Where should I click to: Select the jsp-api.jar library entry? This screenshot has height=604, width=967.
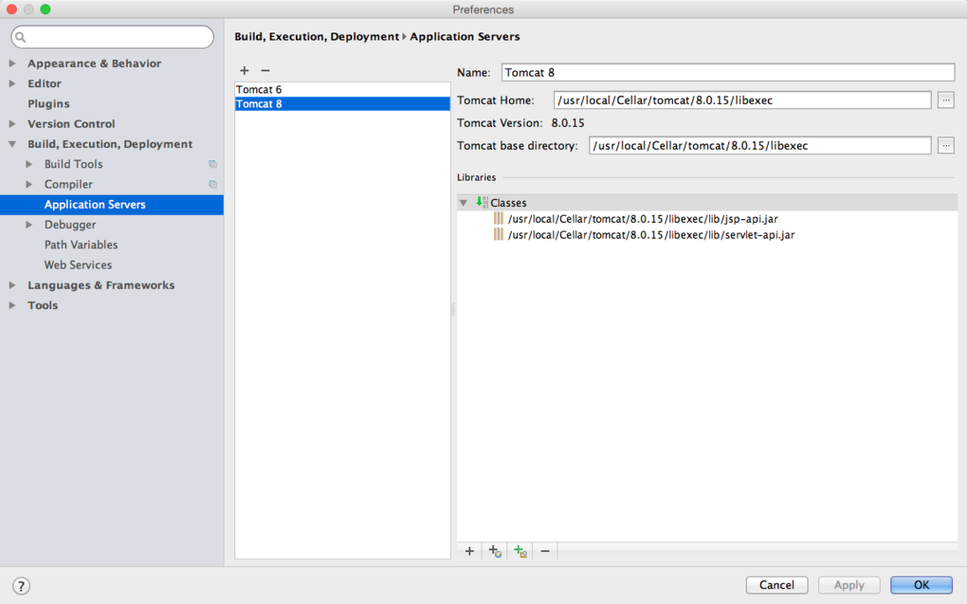643,218
